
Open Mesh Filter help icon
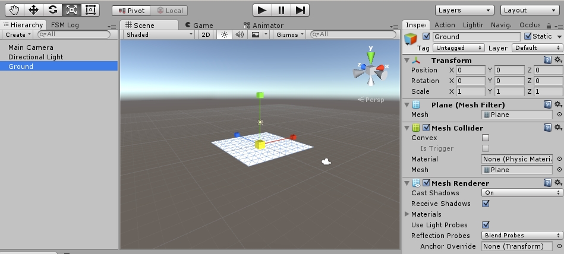point(547,104)
